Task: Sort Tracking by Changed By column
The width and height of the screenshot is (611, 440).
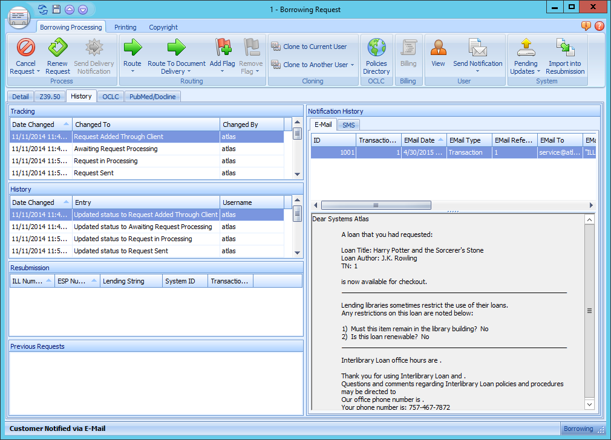Action: 252,125
